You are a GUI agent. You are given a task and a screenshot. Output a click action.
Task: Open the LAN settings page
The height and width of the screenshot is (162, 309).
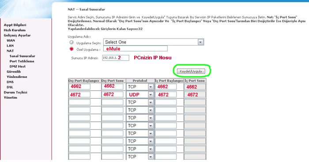tap(10, 46)
